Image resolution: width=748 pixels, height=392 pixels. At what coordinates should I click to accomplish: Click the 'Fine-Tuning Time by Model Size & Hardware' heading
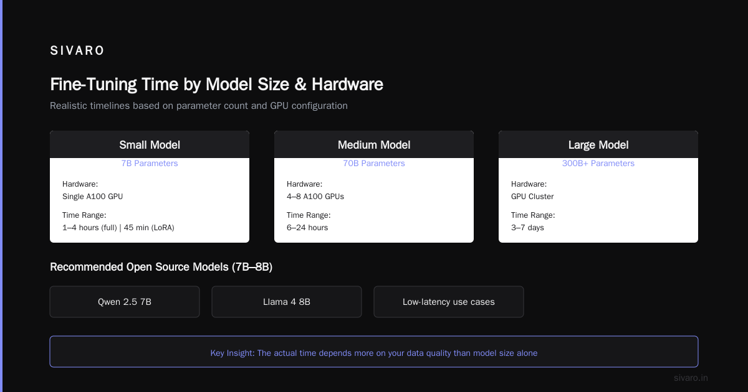pos(216,84)
